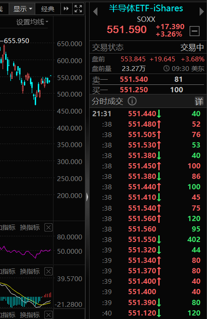Select trade row priced 551.505
The height and width of the screenshot is (319, 207).
tap(148, 135)
